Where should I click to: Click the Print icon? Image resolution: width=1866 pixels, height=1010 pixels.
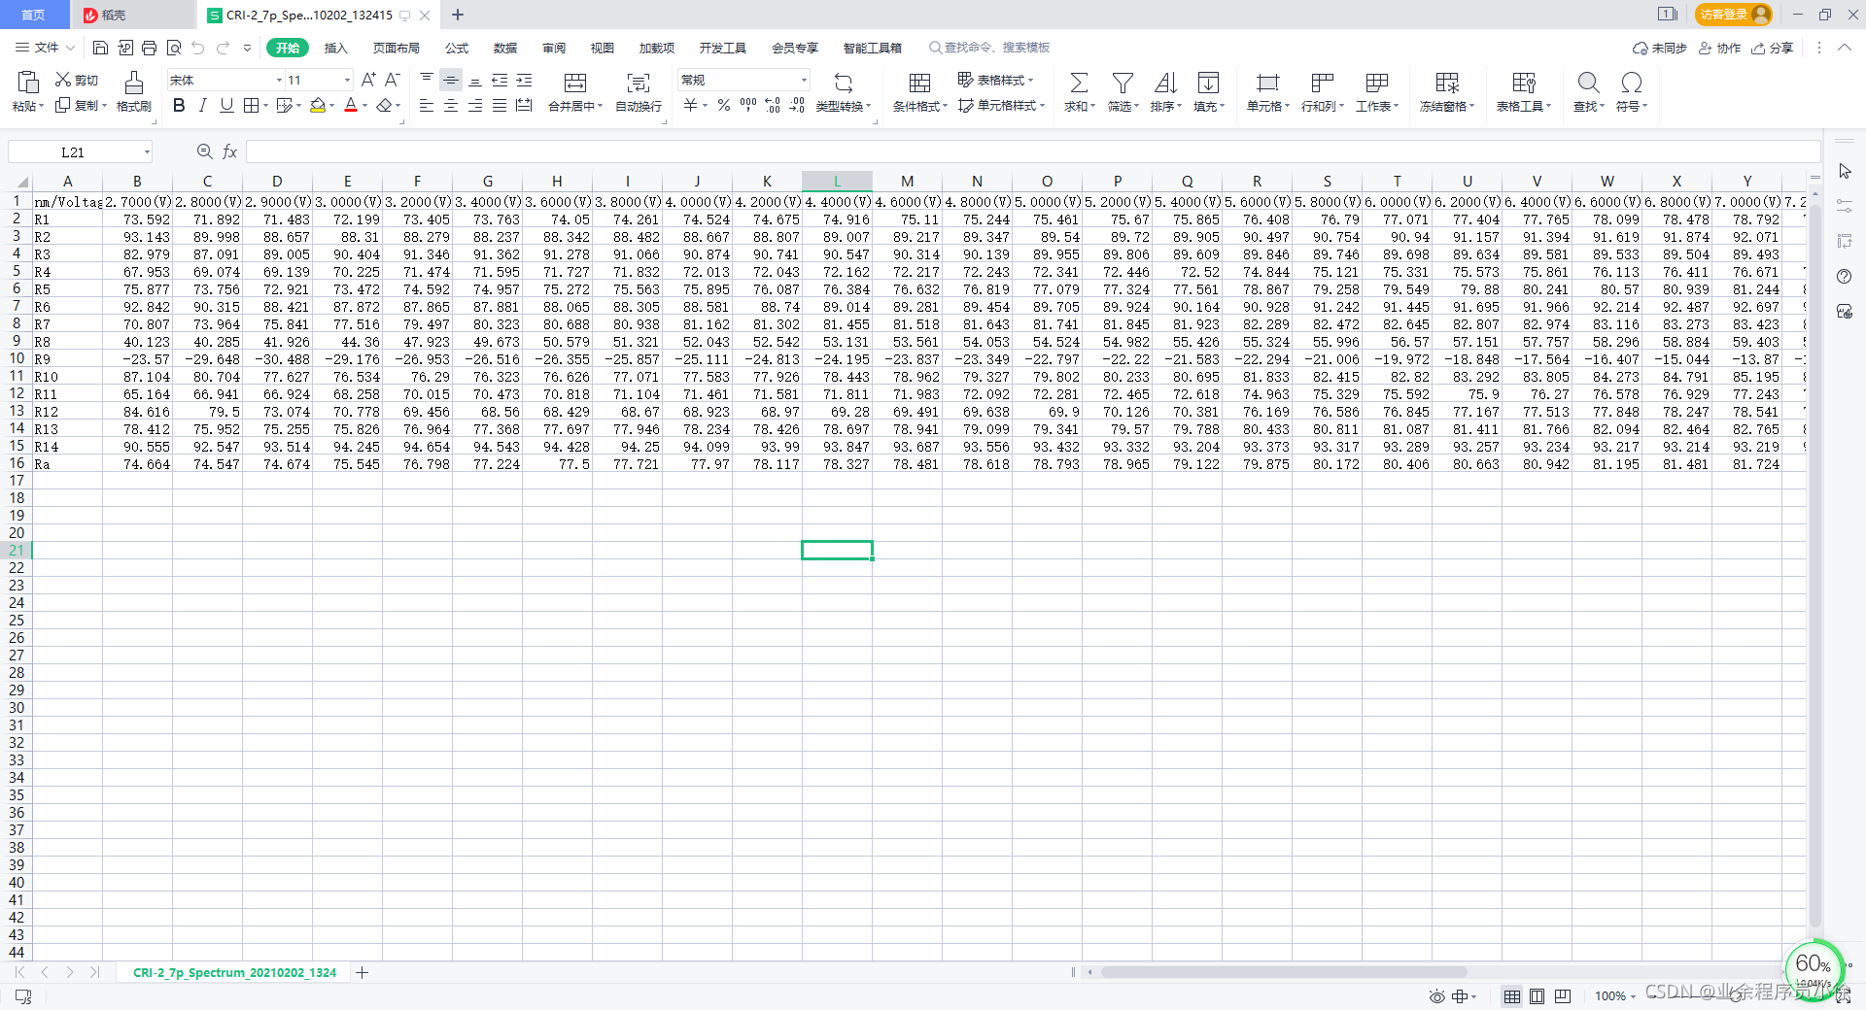[149, 48]
